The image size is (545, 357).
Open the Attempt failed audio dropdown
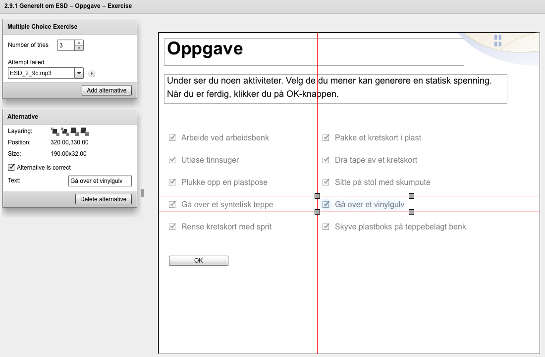pos(79,73)
